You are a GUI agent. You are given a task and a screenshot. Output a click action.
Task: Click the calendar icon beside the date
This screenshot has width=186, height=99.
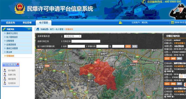click(x=172, y=22)
